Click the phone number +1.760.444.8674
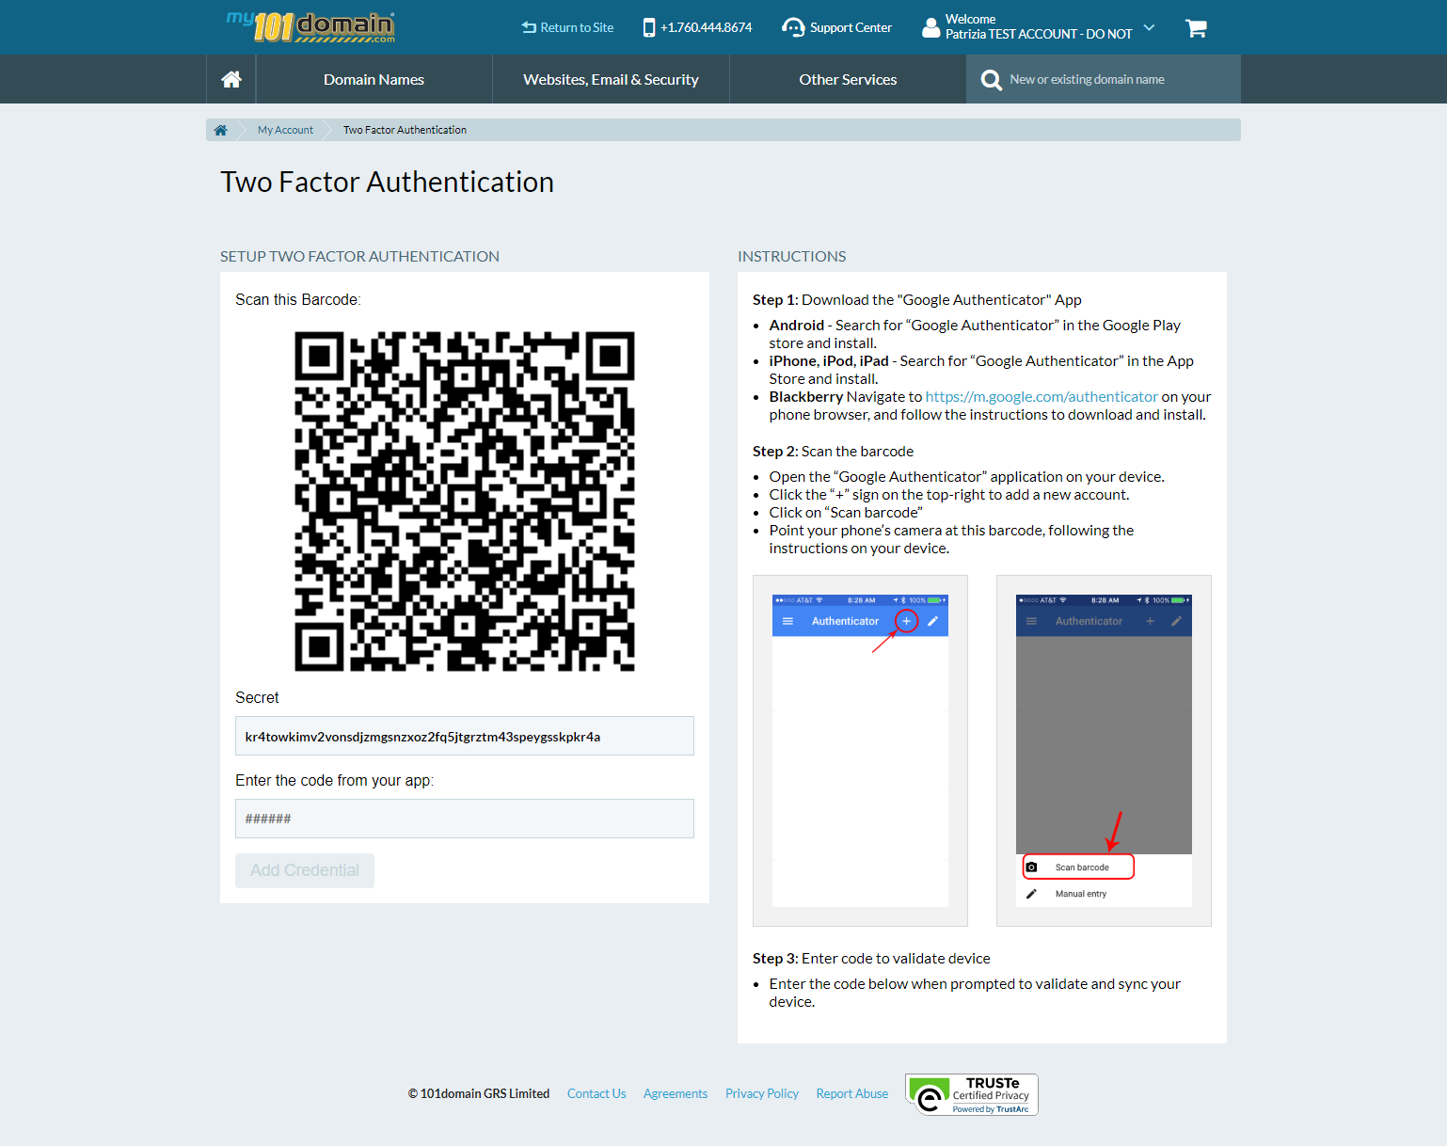This screenshot has height=1146, width=1447. pyautogui.click(x=707, y=27)
